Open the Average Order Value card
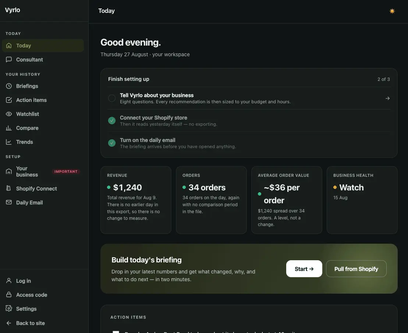 (x=287, y=200)
